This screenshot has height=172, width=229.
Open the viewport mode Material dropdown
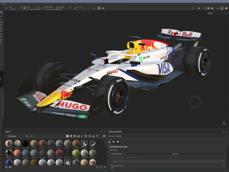217,13
